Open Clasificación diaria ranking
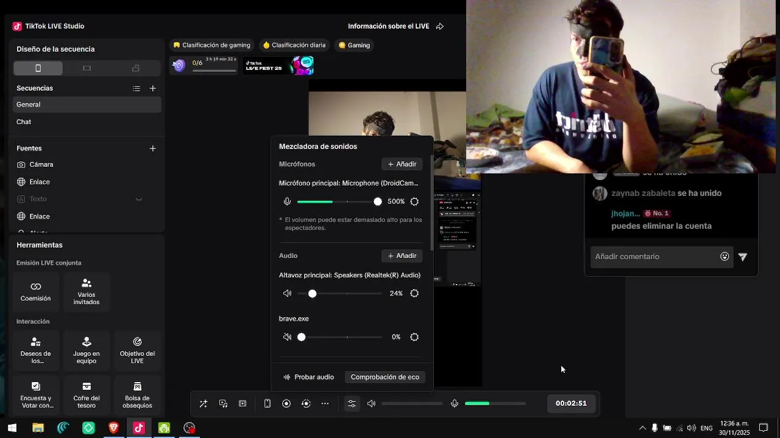780x438 pixels. pyautogui.click(x=294, y=45)
